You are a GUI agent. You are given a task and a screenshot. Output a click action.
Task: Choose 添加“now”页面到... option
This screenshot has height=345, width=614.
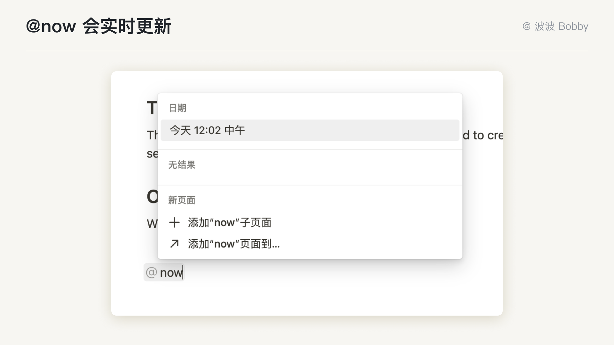(x=234, y=244)
